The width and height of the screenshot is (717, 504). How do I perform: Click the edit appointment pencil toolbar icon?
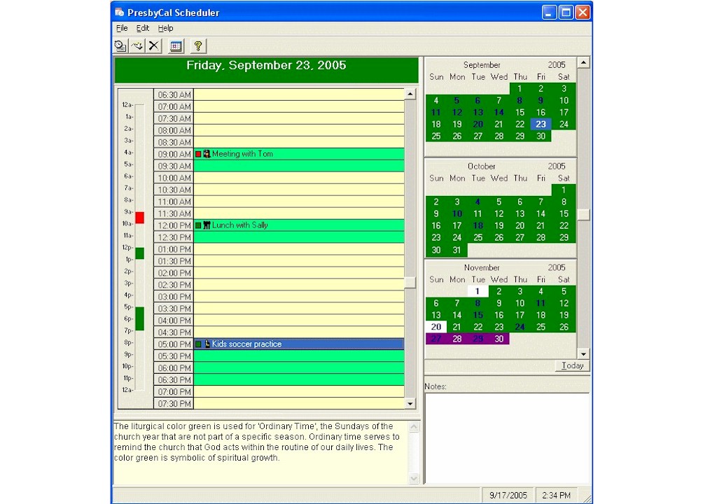coord(137,46)
